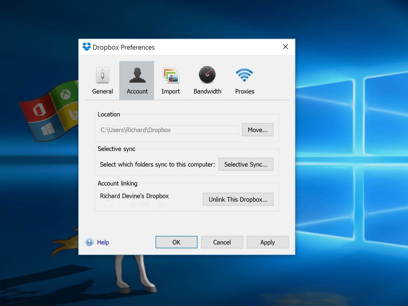Close the Dropbox Preferences dialog

pos(285,47)
